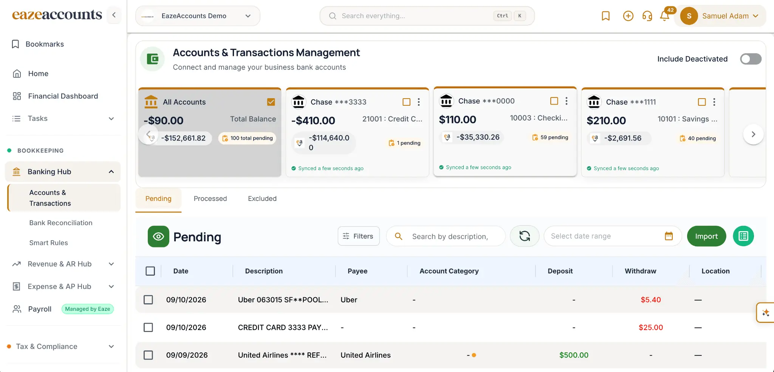
Task: Click the Search by description field
Action: [x=446, y=236]
